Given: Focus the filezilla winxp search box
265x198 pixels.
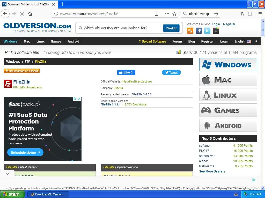Looking at the screenshot, I should click(200, 14).
